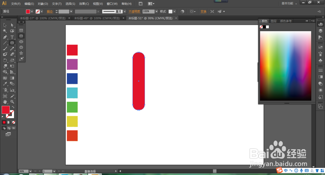The width and height of the screenshot is (325, 175).
Task: Change screen mode button
Action: 8,134
